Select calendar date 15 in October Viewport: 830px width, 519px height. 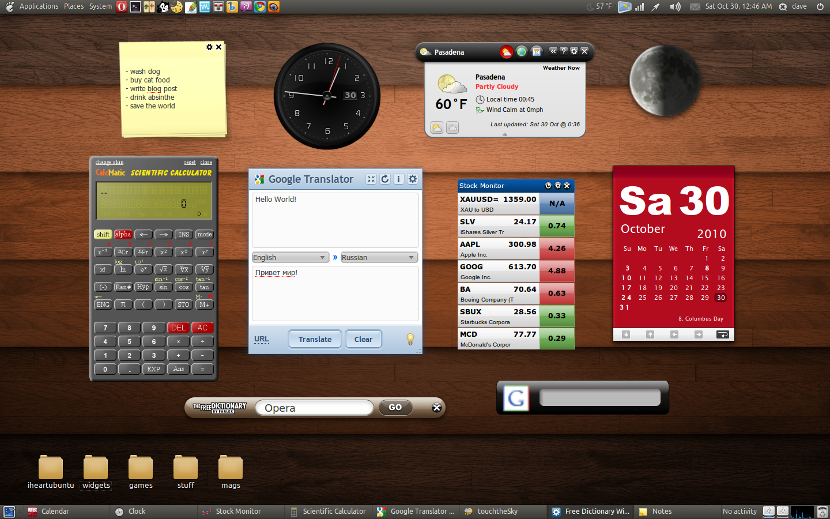(705, 278)
